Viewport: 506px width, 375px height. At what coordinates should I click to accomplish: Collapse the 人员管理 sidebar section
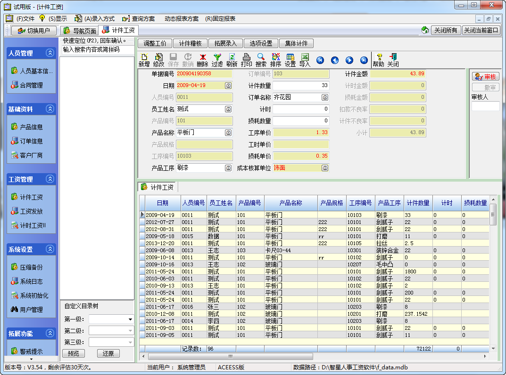click(x=50, y=53)
